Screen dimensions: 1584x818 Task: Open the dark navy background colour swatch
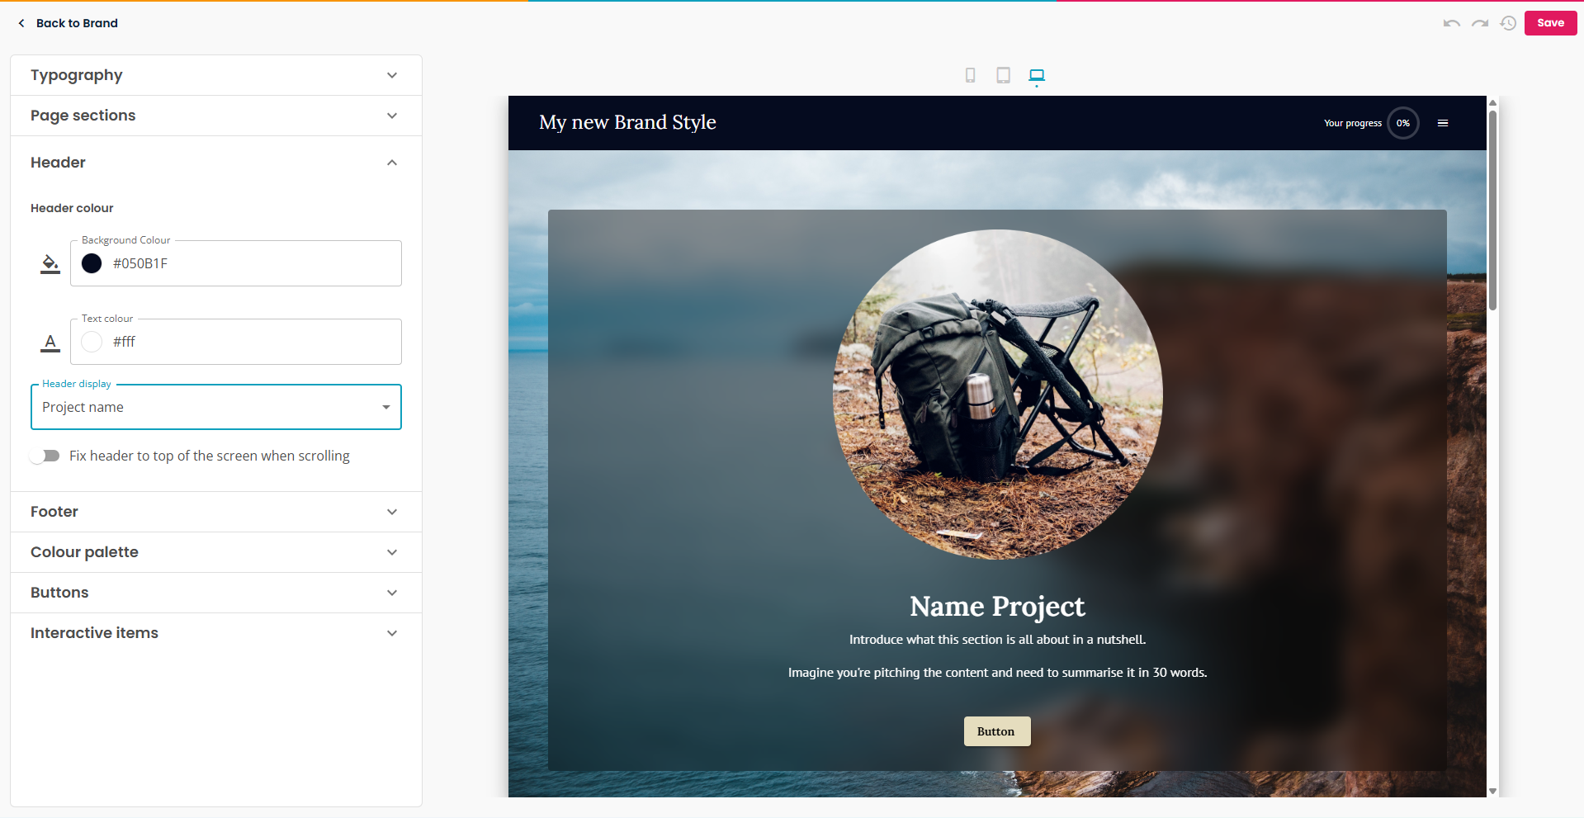click(92, 263)
